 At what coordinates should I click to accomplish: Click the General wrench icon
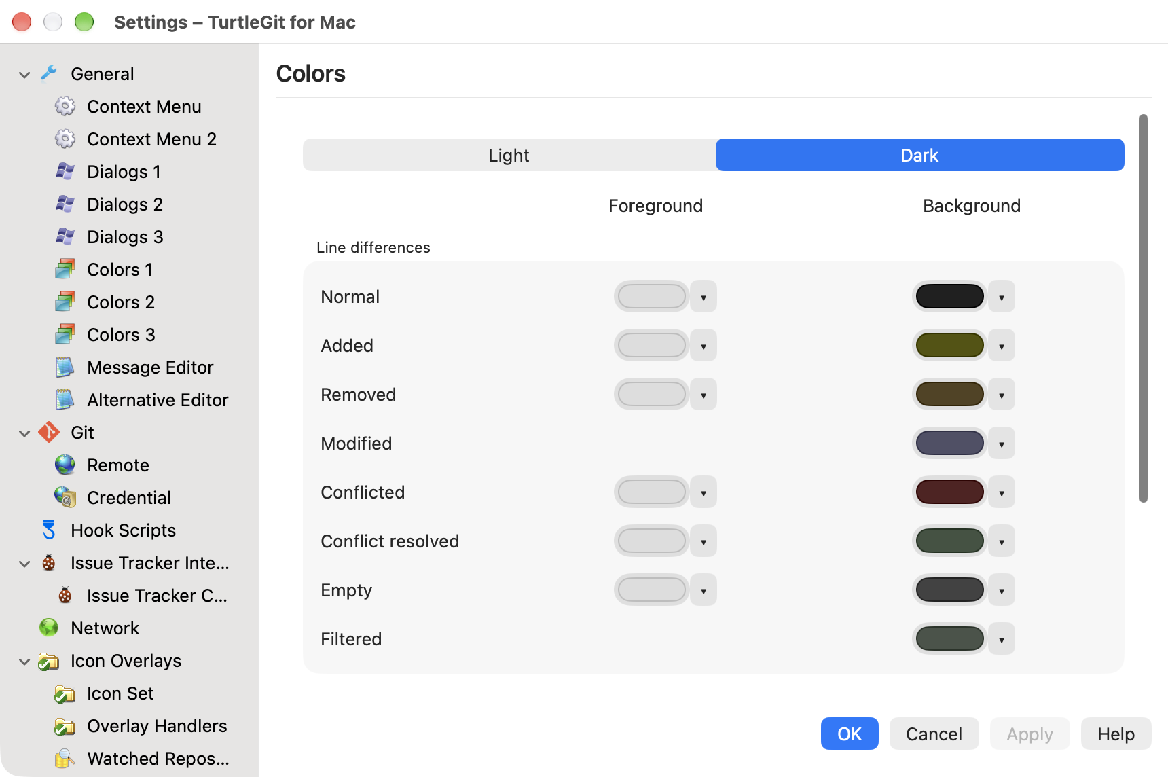pyautogui.click(x=49, y=73)
